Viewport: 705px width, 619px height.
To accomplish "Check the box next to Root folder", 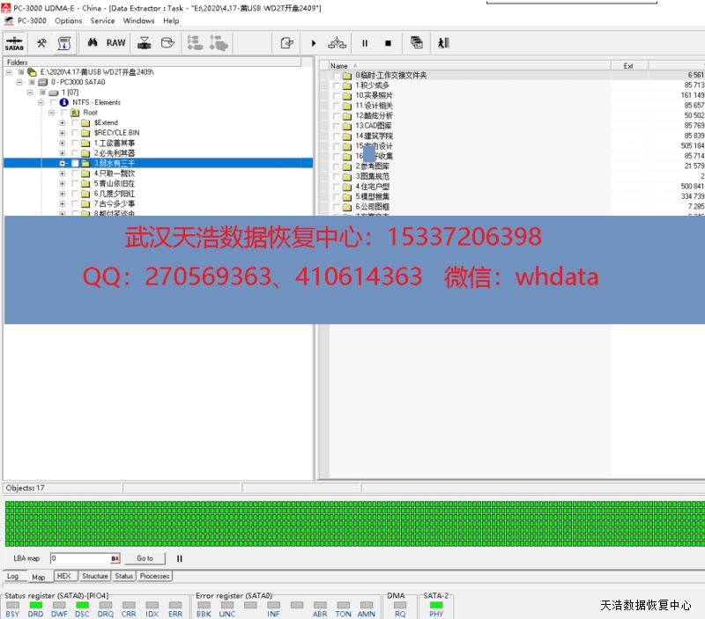I will click(63, 113).
